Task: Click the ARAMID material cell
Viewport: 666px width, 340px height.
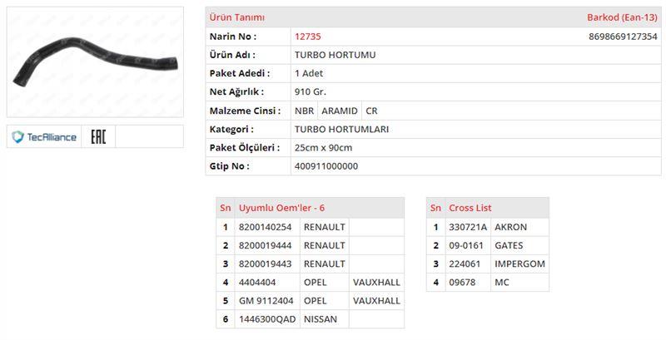Action: pyautogui.click(x=340, y=111)
